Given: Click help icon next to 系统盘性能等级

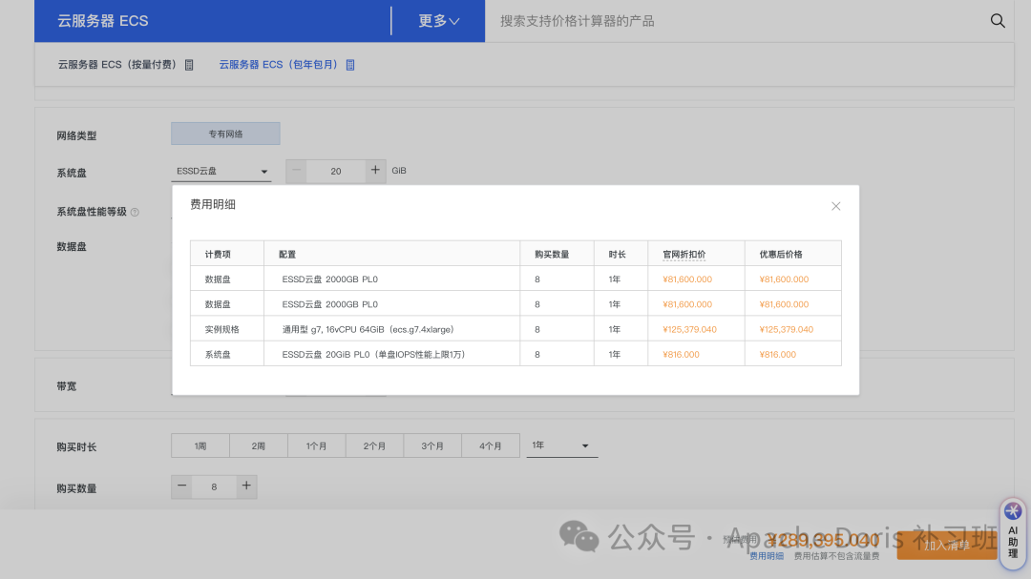Looking at the screenshot, I should point(135,213).
